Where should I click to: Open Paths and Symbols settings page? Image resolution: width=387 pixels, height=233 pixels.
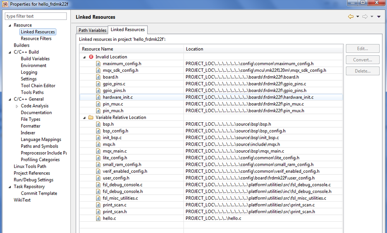click(40, 146)
